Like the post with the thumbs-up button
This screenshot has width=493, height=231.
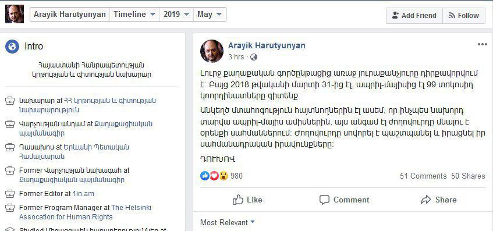(247, 200)
